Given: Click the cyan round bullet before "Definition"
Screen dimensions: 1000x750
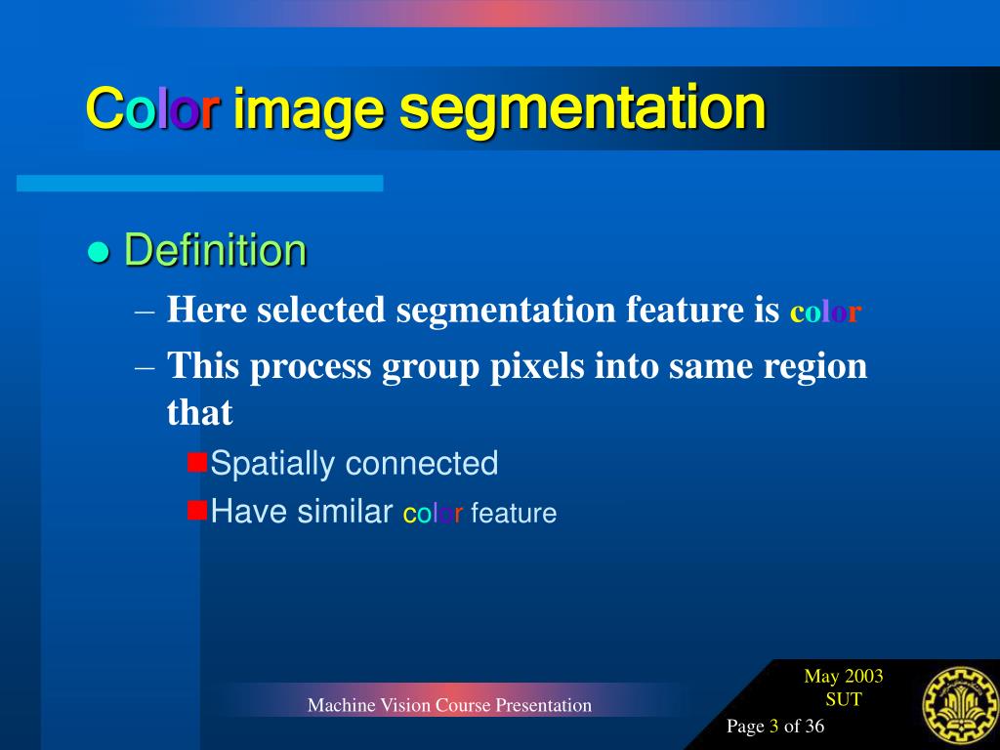Looking at the screenshot, I should pos(99,253).
